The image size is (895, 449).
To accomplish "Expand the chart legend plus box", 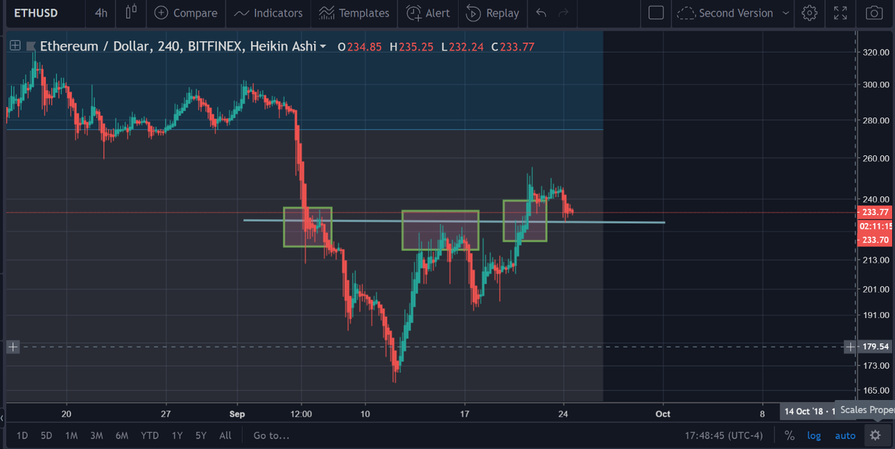I will click(15, 46).
